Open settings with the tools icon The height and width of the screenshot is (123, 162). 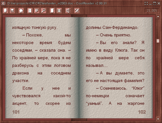tap(76, 11)
